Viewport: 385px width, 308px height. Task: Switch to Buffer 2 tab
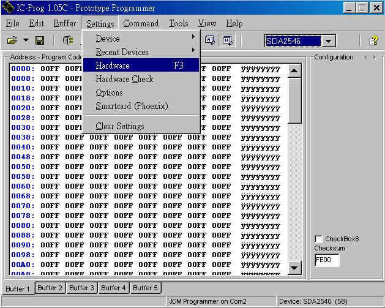click(50, 288)
